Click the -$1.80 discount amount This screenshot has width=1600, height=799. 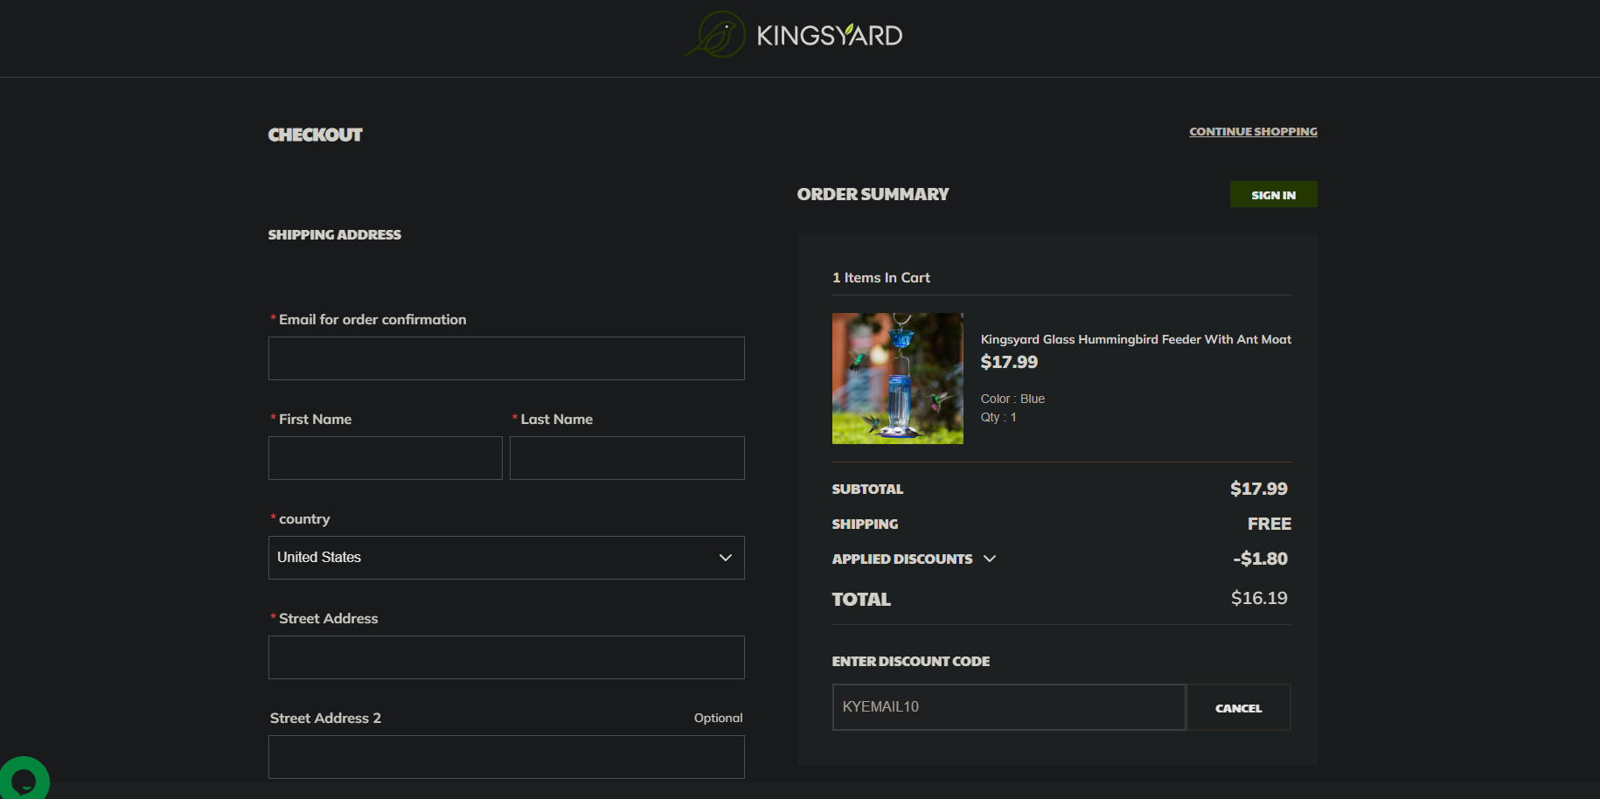(1260, 559)
